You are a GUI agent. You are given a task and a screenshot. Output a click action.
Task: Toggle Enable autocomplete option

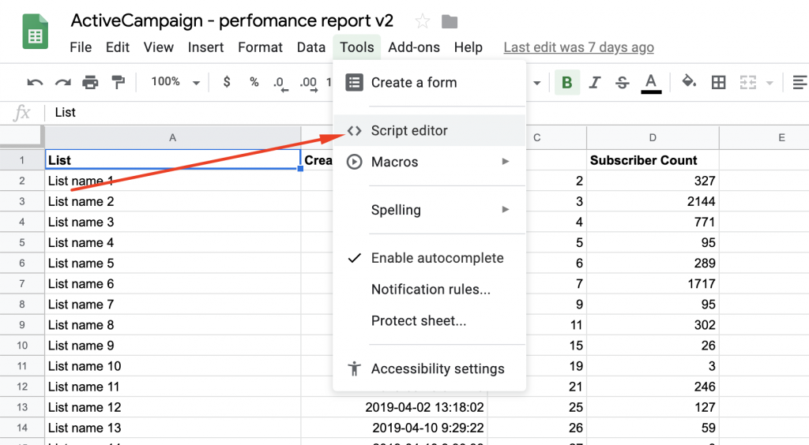coord(436,258)
